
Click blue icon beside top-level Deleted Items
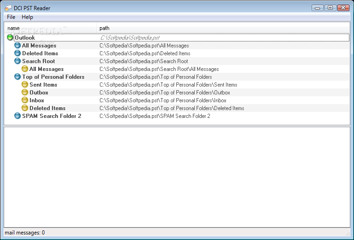[x=17, y=53]
